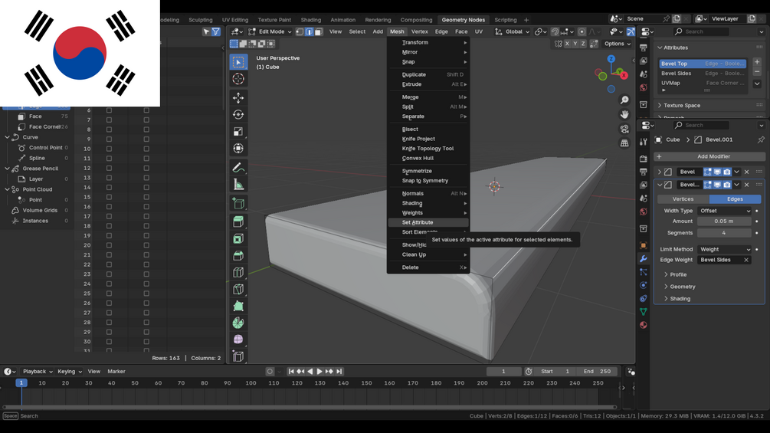770x433 pixels.
Task: Select the Measure tool
Action: 238,184
